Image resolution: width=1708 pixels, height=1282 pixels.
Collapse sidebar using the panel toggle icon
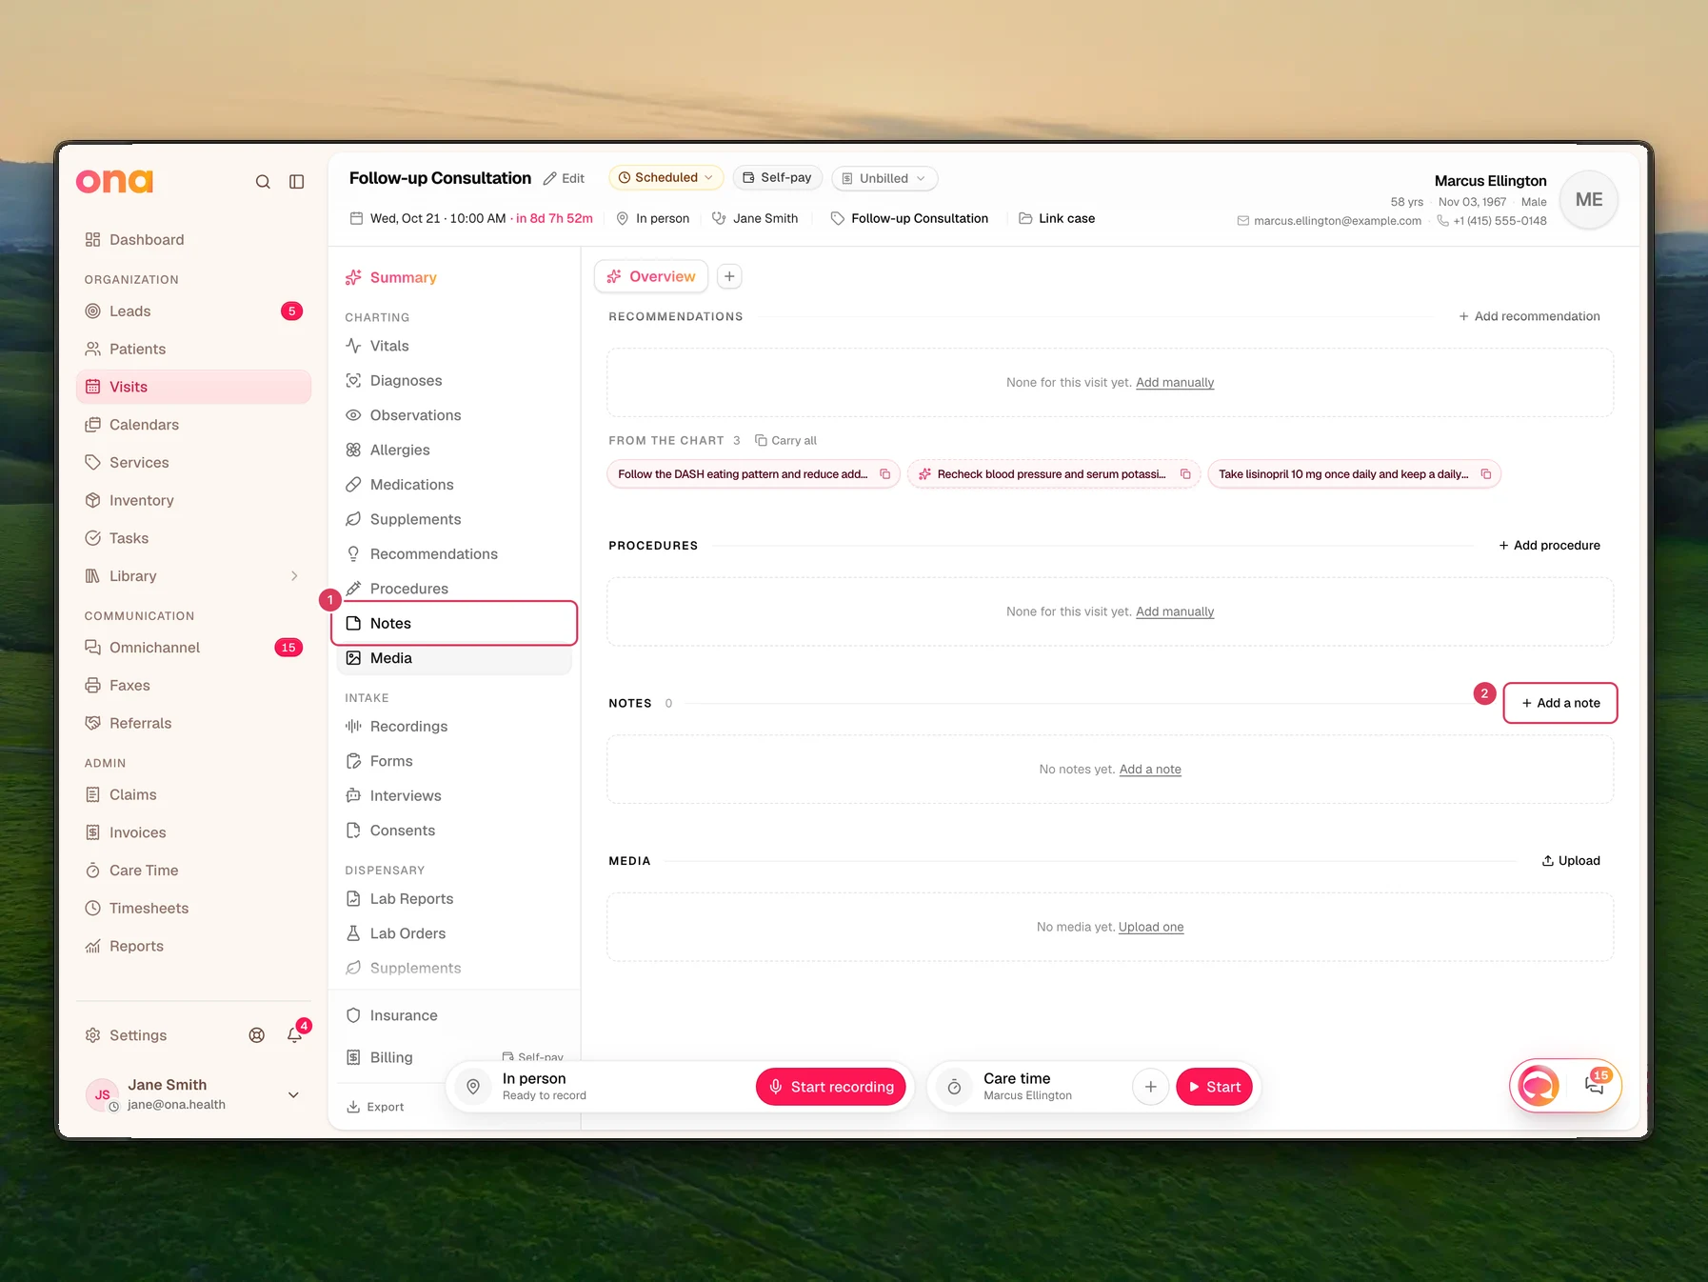(297, 182)
